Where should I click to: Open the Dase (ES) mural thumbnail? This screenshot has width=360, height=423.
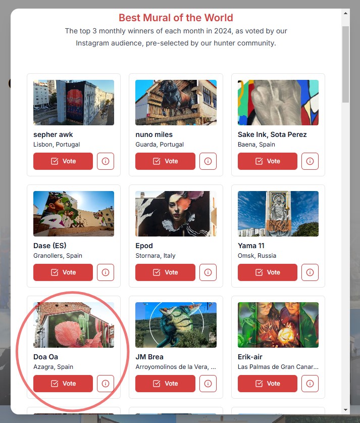(74, 214)
